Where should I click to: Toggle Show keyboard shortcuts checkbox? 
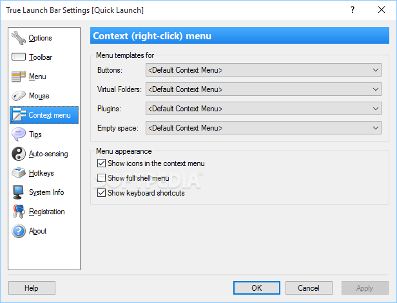[101, 193]
